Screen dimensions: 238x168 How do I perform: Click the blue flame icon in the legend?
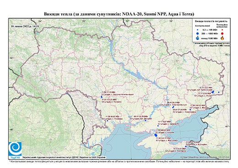click(197, 38)
